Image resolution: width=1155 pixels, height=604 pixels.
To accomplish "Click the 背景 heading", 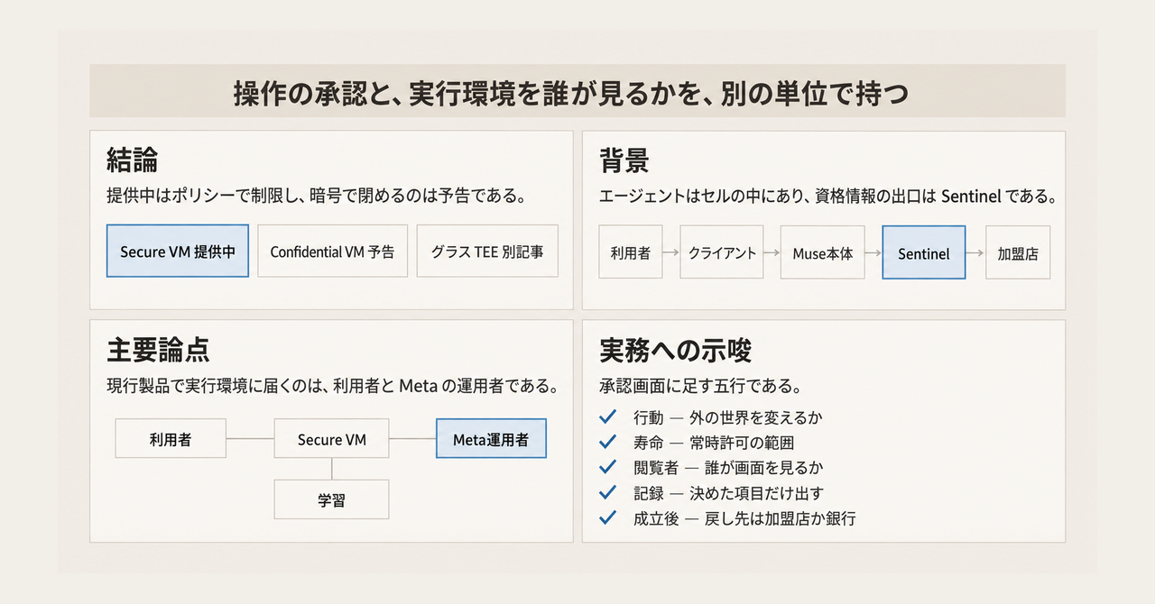I will (624, 161).
